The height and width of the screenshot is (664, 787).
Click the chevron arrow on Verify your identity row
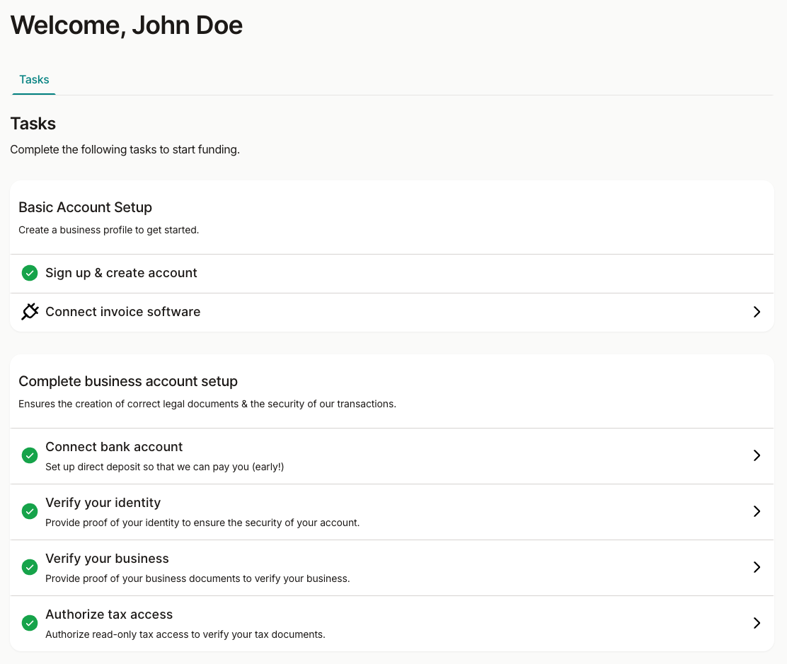point(757,511)
